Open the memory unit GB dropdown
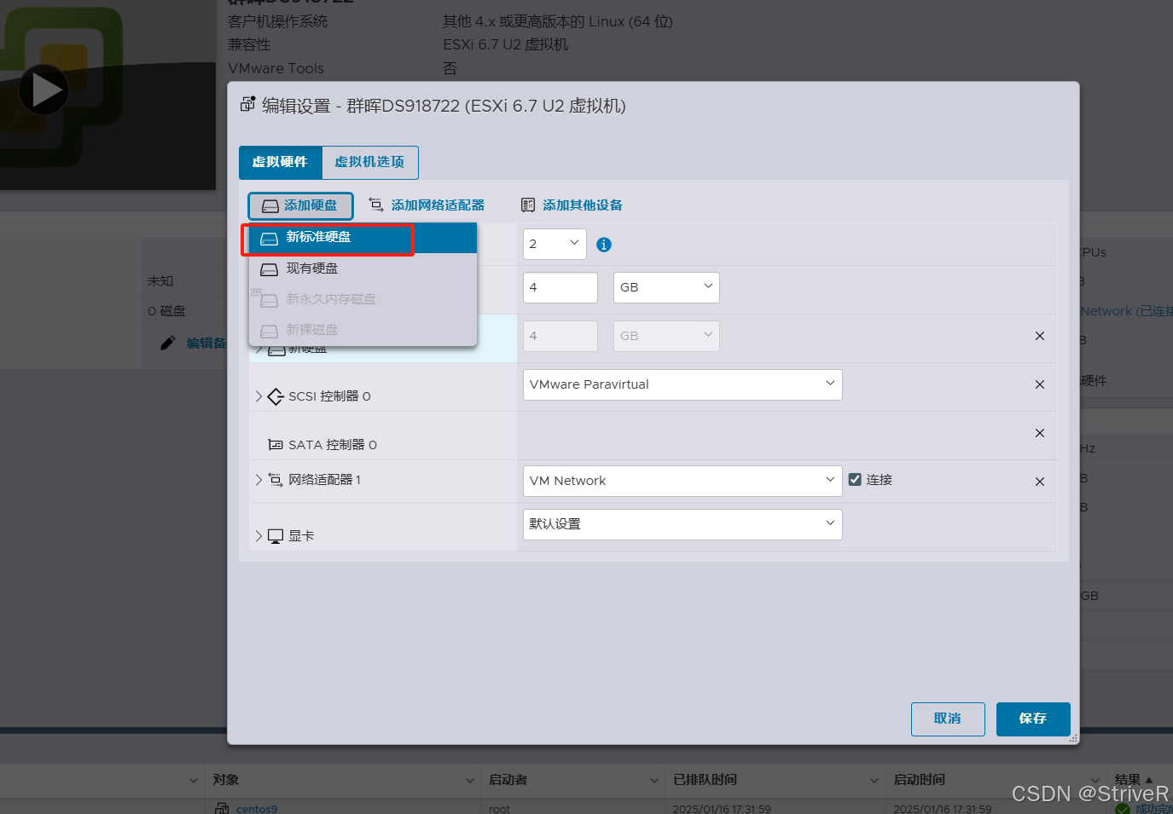 click(x=666, y=287)
